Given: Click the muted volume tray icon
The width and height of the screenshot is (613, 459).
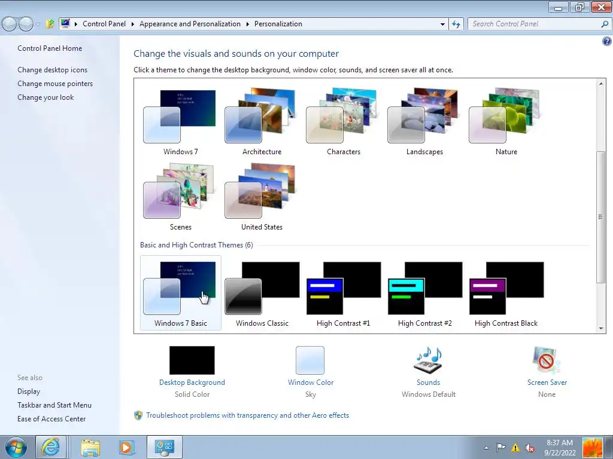Looking at the screenshot, I should click(x=530, y=448).
